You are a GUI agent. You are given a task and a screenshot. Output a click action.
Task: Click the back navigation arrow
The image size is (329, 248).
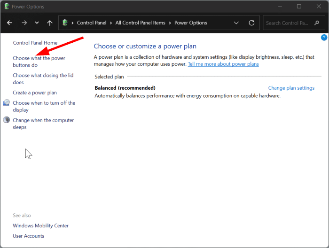pos(10,23)
